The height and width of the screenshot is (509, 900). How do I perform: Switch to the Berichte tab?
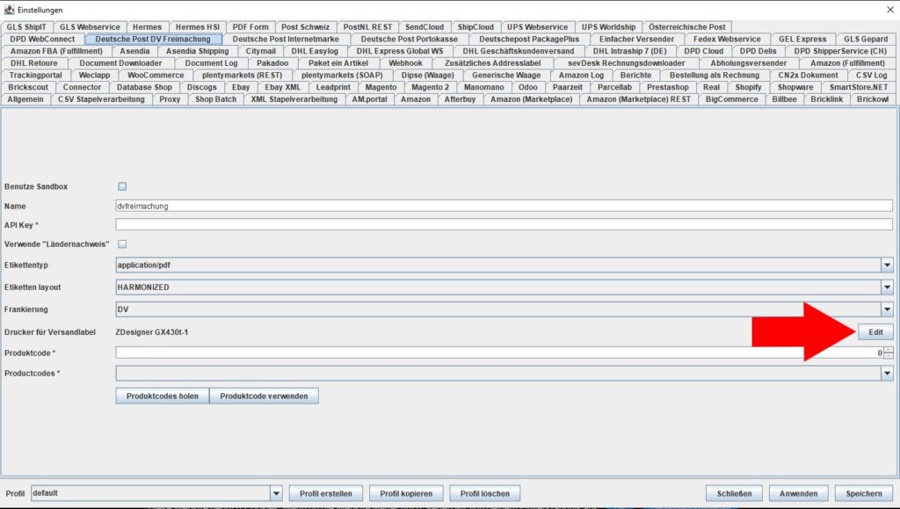point(635,76)
